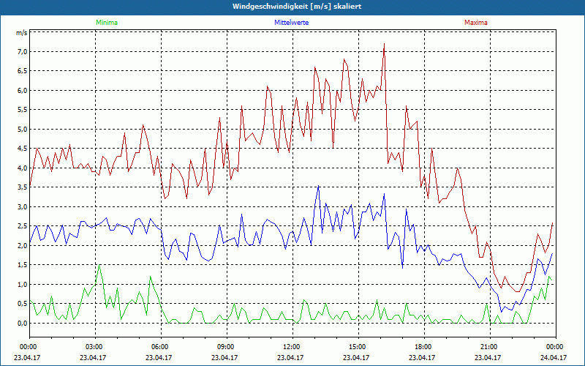Click the '00:00' label above 24.04.17
The height and width of the screenshot is (366, 585).
click(x=556, y=347)
